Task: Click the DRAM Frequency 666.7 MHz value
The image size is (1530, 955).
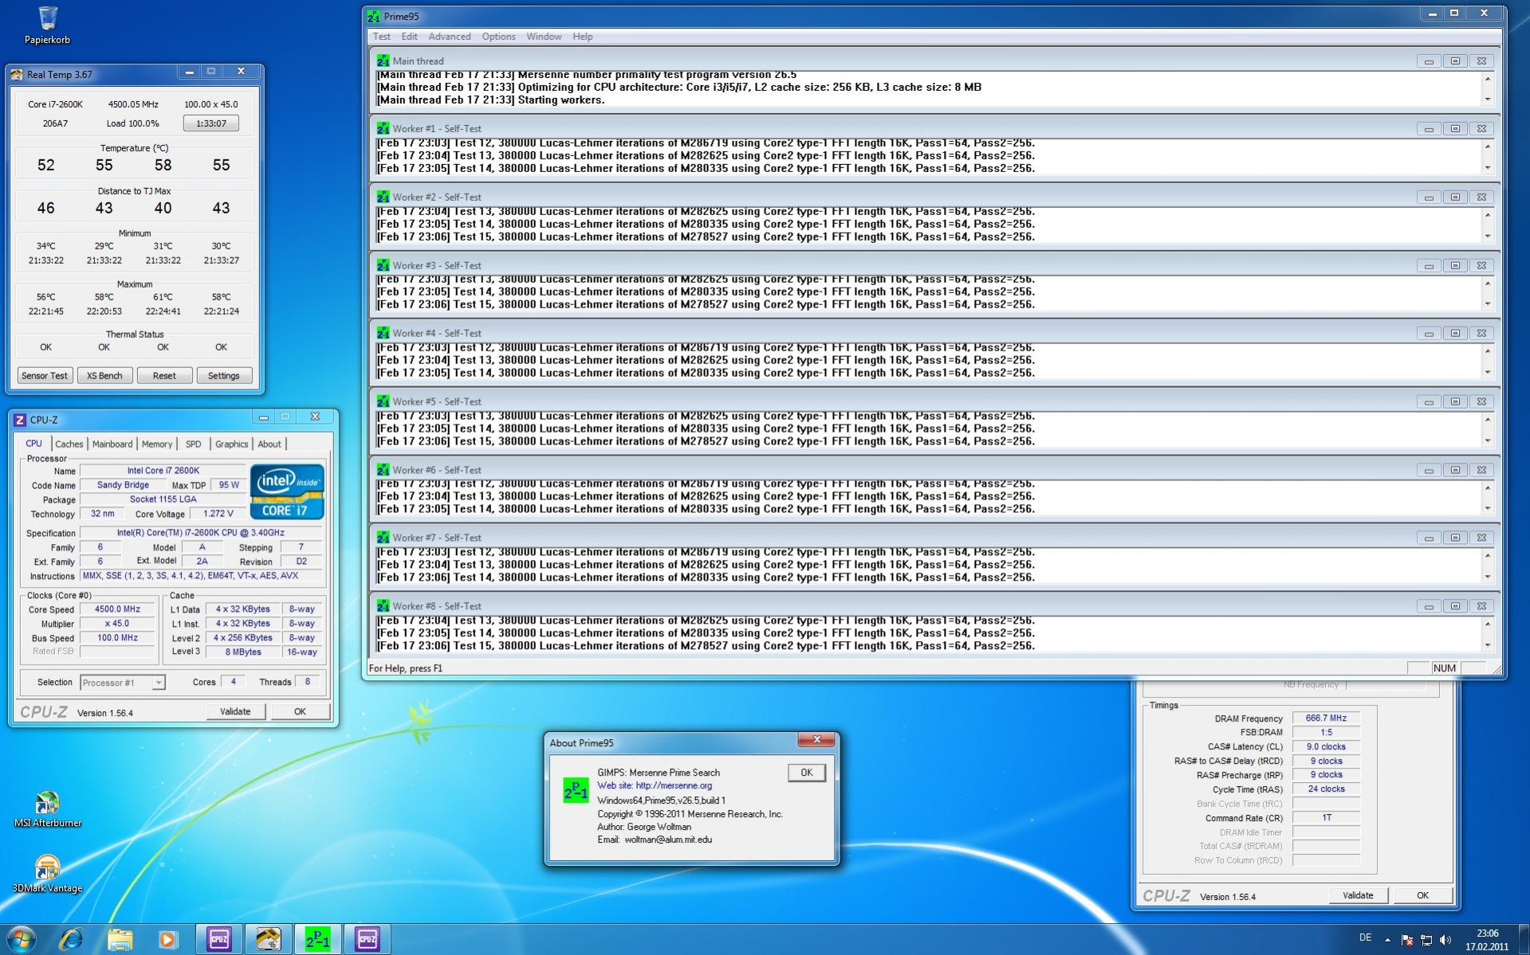Action: tap(1326, 718)
